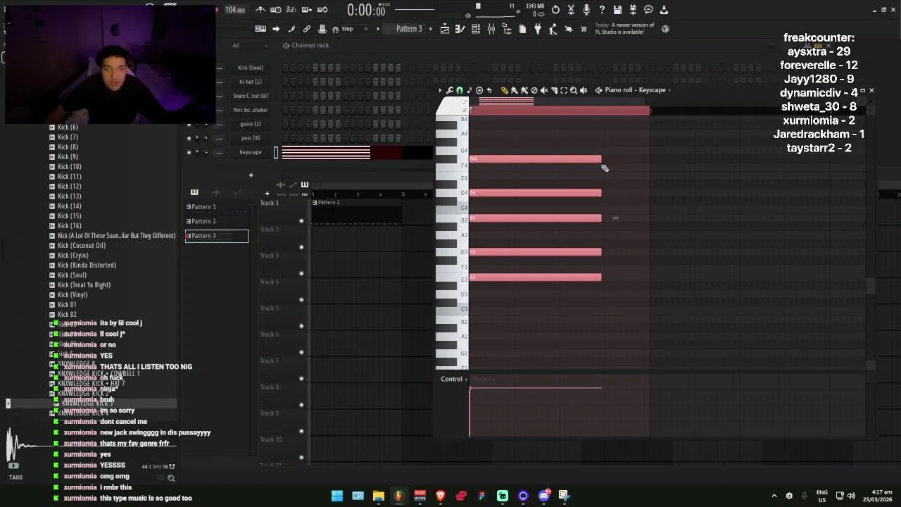Select the Paint brush tool in piano roll

click(514, 90)
